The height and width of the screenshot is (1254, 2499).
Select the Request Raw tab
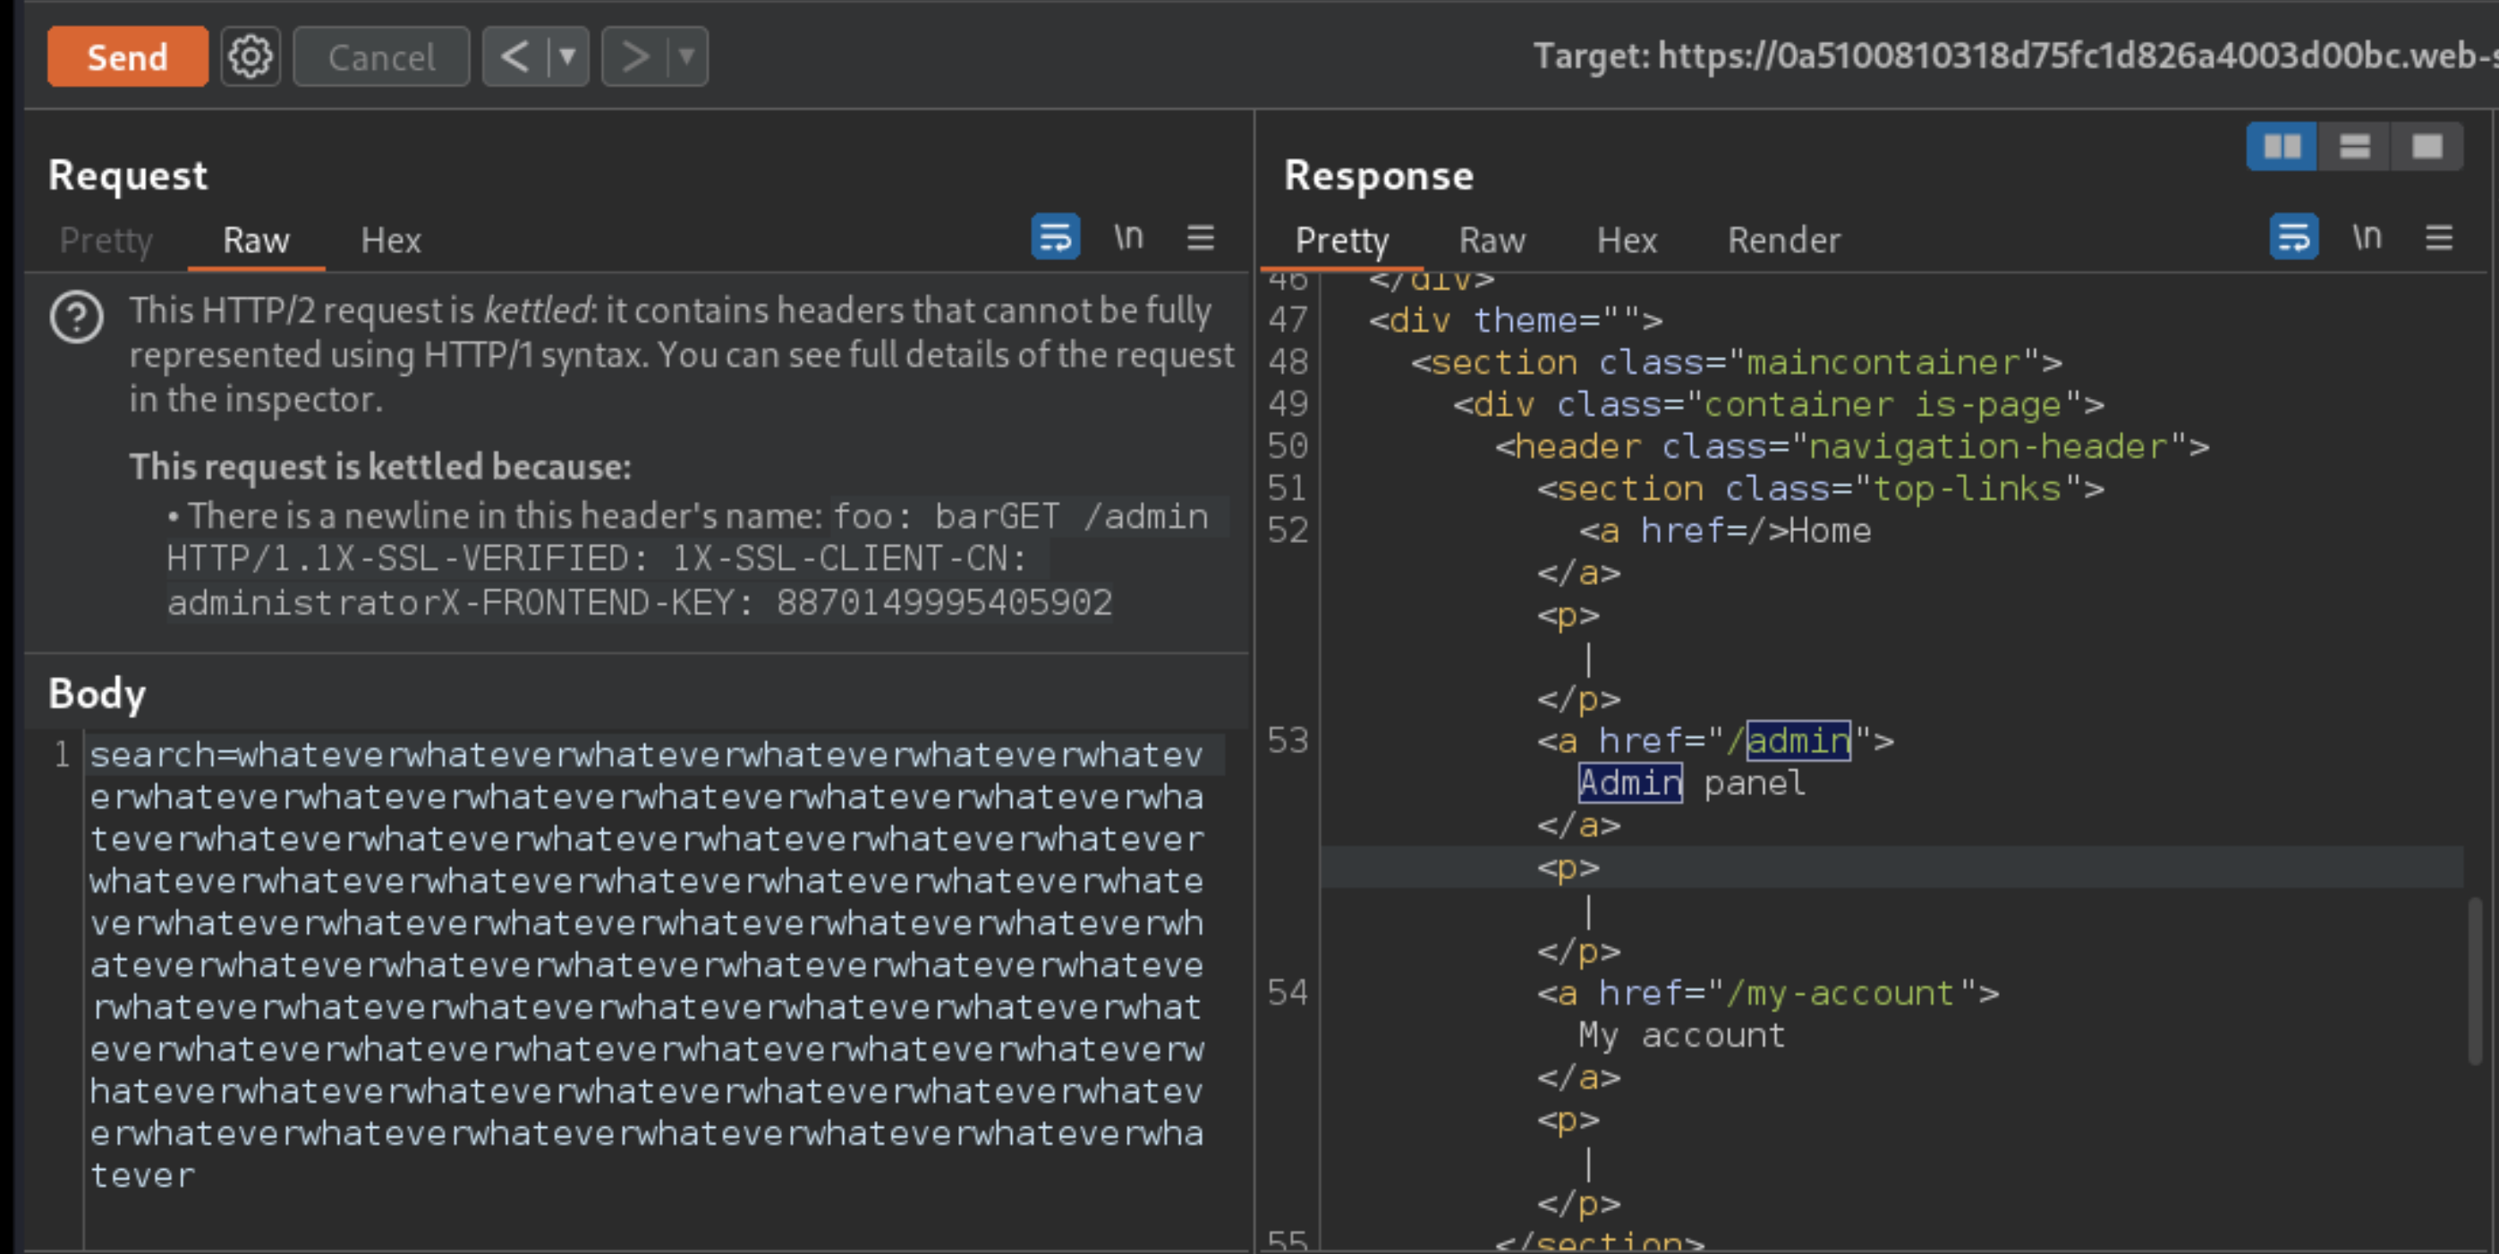[x=256, y=240]
